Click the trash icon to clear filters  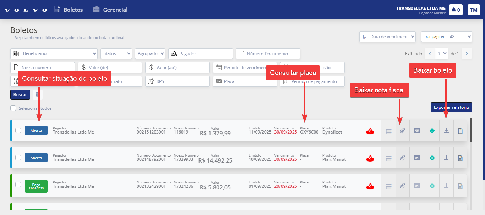pos(38,95)
